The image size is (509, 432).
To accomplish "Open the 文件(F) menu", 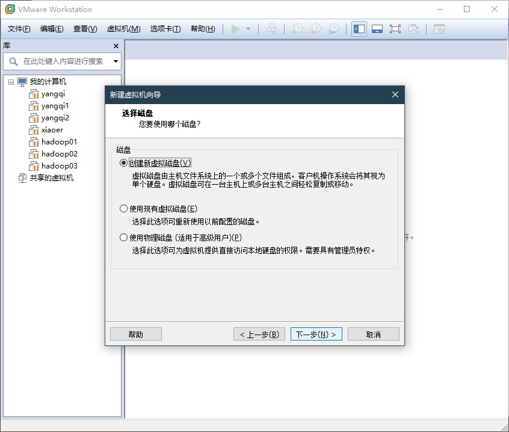I will (19, 29).
